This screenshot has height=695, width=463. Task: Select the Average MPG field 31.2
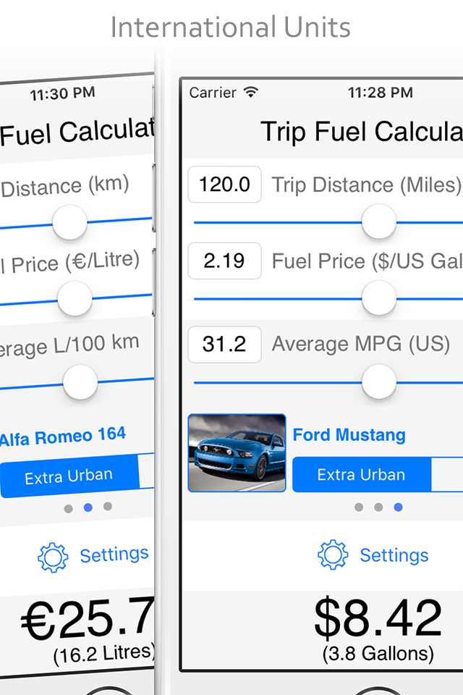pyautogui.click(x=225, y=345)
